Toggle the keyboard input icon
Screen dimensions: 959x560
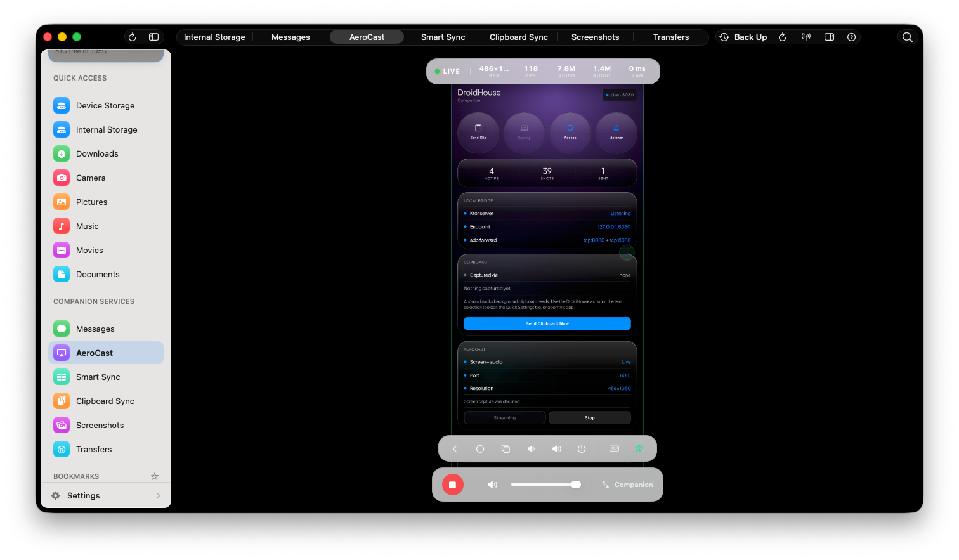coord(614,449)
